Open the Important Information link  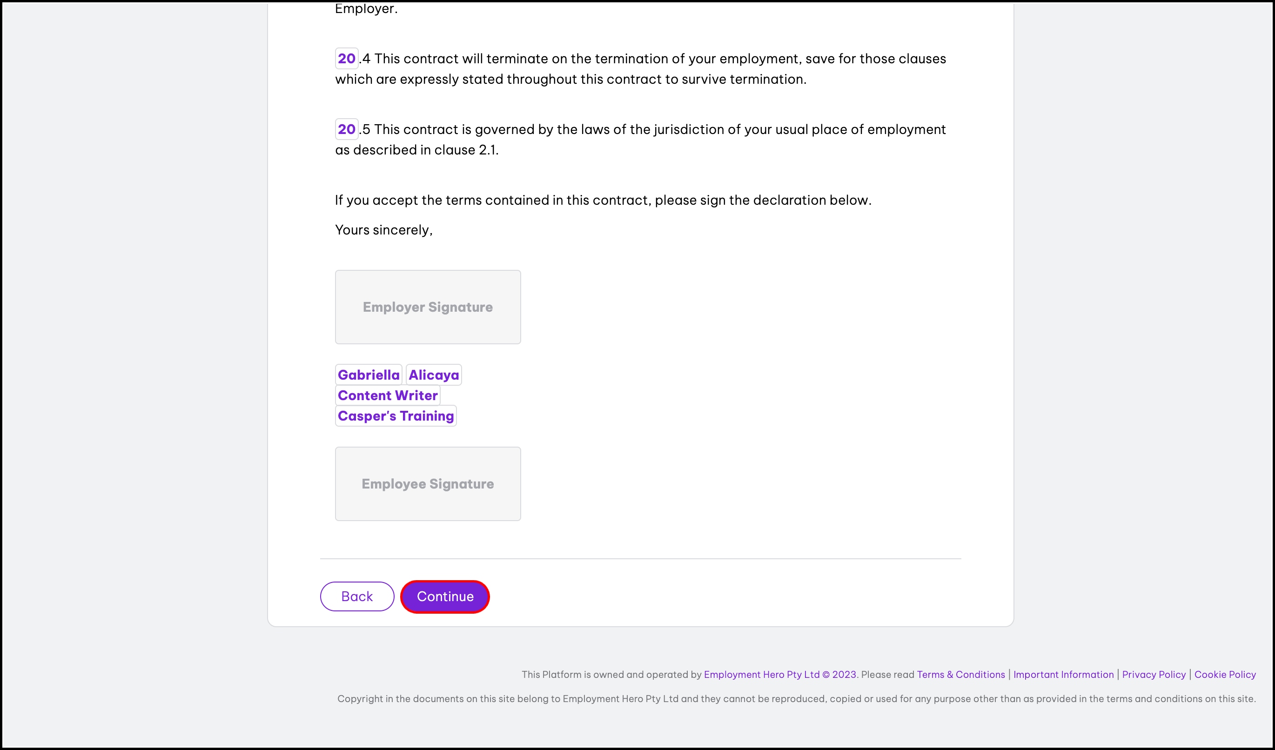(1064, 674)
